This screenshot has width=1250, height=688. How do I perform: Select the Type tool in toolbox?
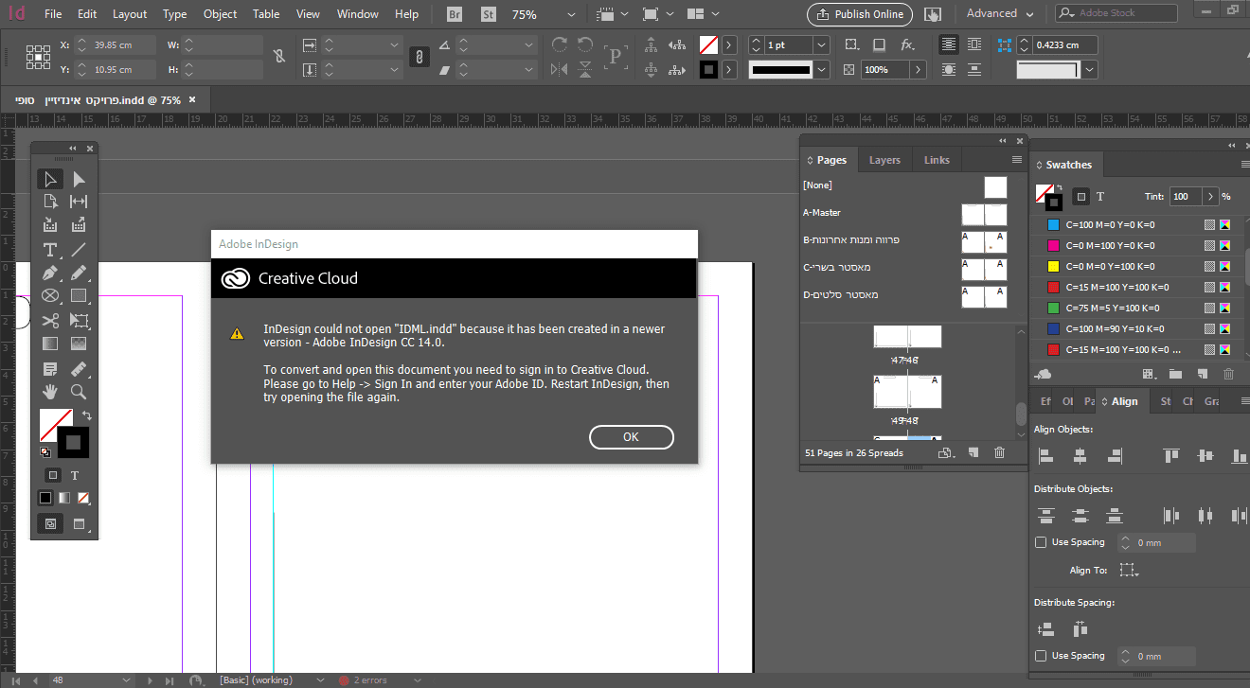50,250
